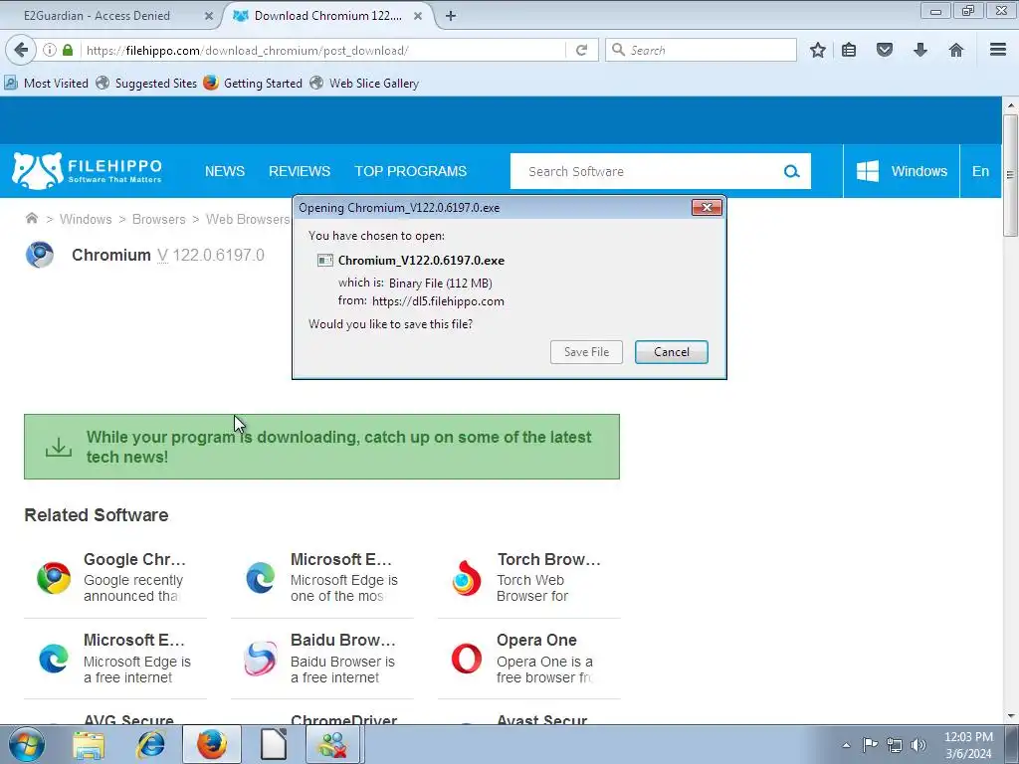Cancel the Chromium download dialog
1019x764 pixels.
(672, 352)
